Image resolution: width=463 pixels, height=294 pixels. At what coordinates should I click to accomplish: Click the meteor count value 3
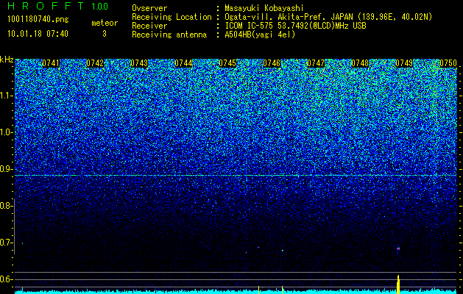[105, 34]
